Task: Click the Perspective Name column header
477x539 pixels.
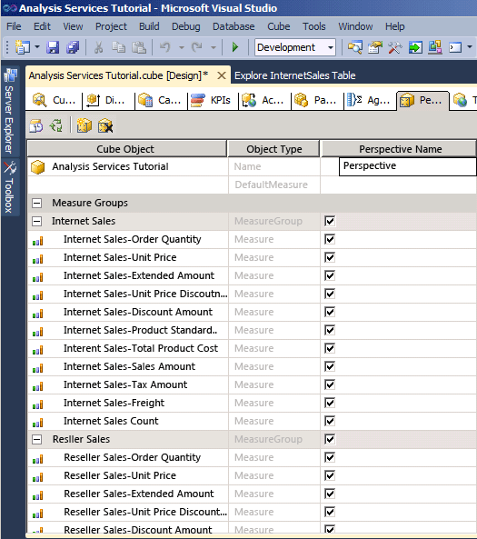Action: point(399,149)
